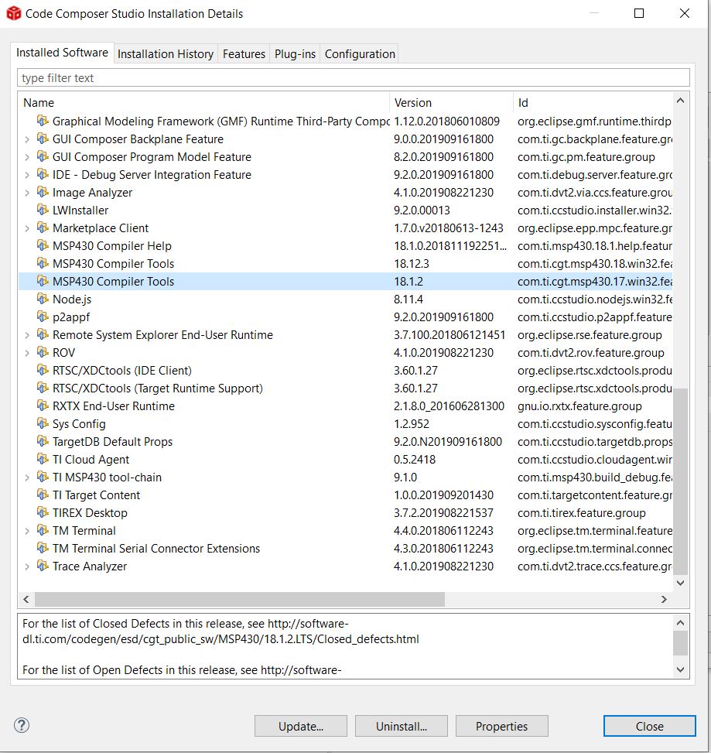Click the icon next to TI Target Content
Image resolution: width=711 pixels, height=753 pixels.
click(x=43, y=495)
